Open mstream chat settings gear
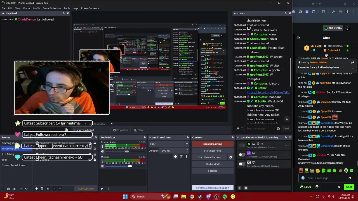The image size is (358, 201). (x=278, y=128)
